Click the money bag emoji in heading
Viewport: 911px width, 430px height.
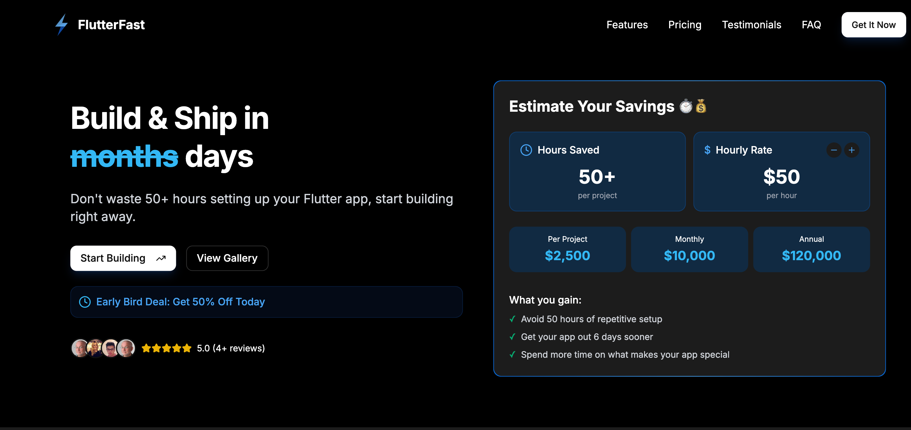click(701, 106)
